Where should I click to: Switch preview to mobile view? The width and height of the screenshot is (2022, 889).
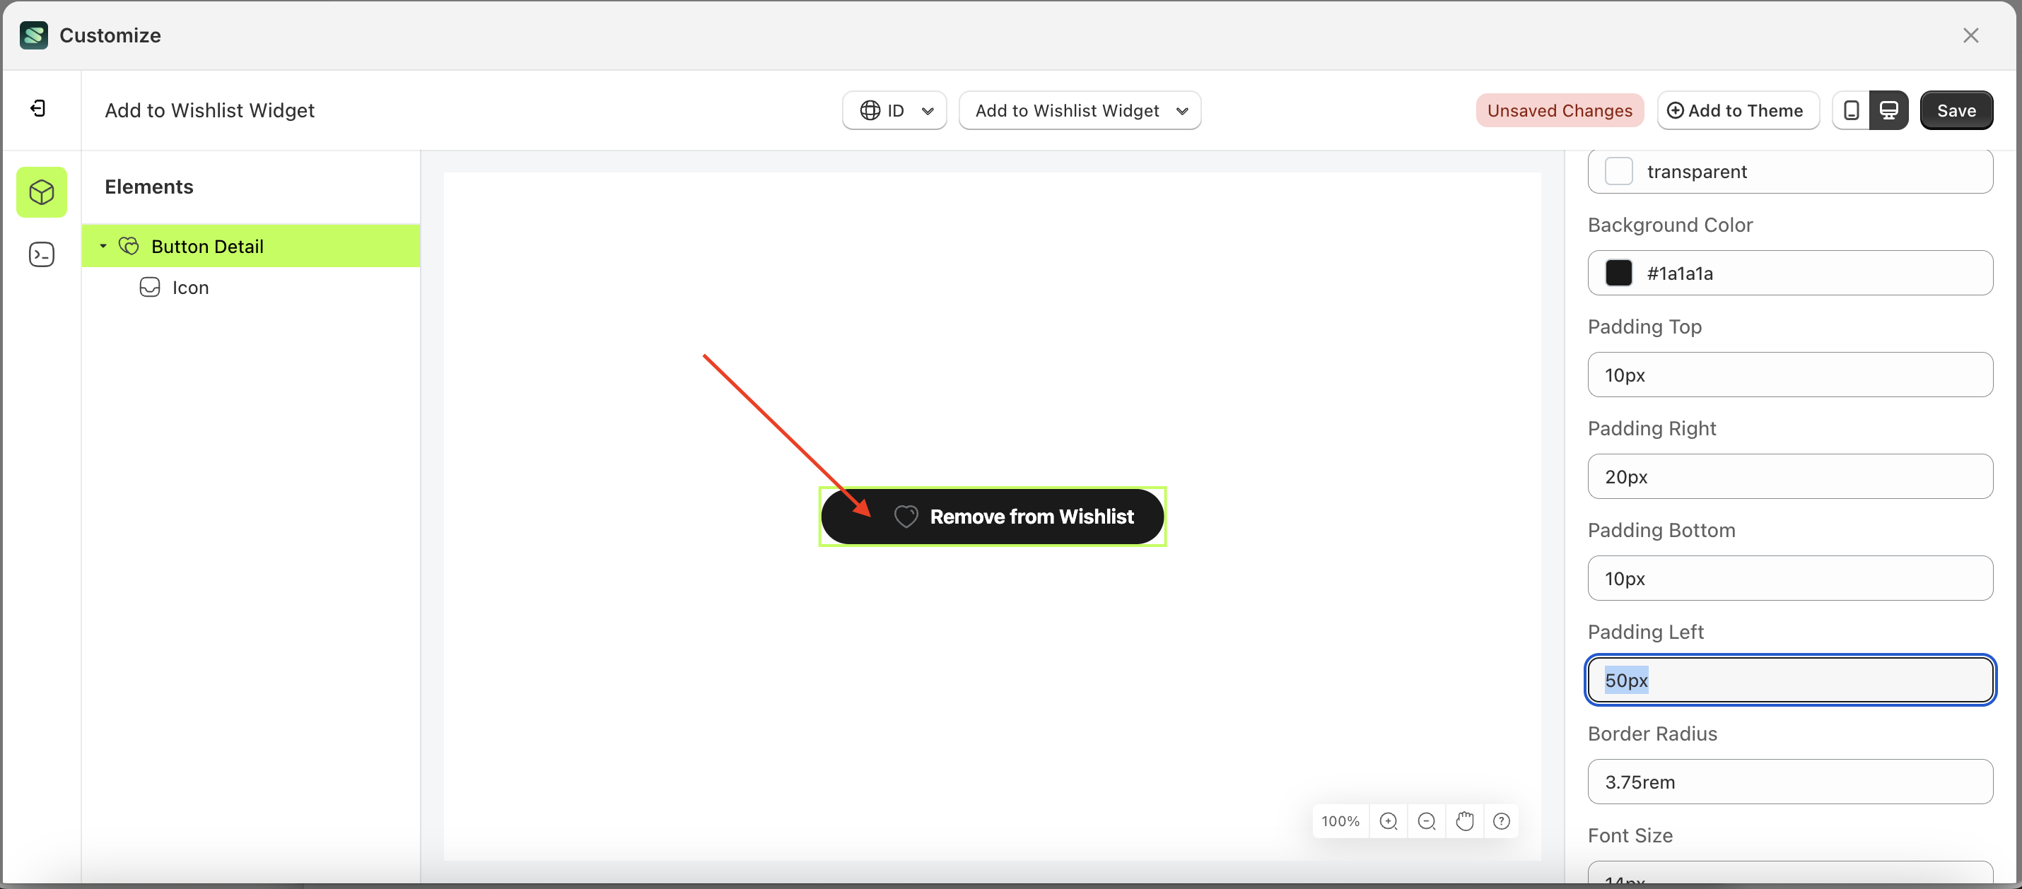point(1851,110)
